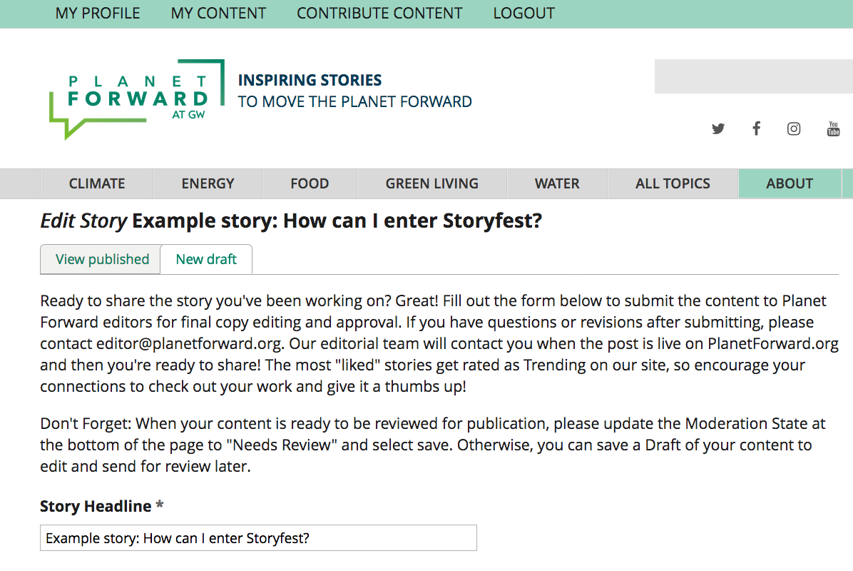Image resolution: width=853 pixels, height=571 pixels.
Task: Open My Profile in top bar
Action: pos(98,13)
